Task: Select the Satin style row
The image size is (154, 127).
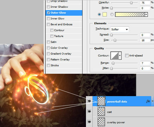Action: coord(64,42)
